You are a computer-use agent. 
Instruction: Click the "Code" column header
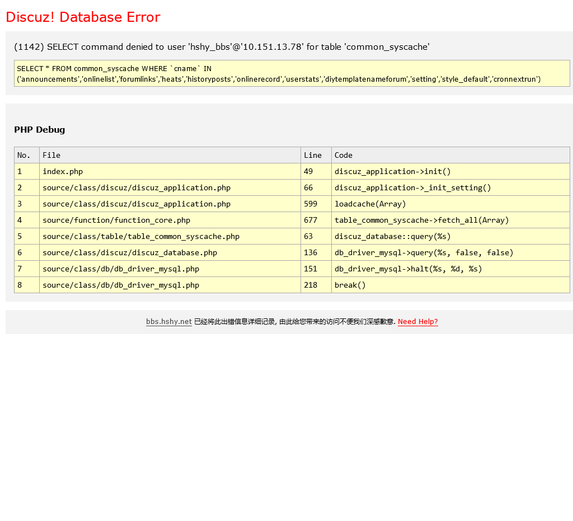coord(344,155)
